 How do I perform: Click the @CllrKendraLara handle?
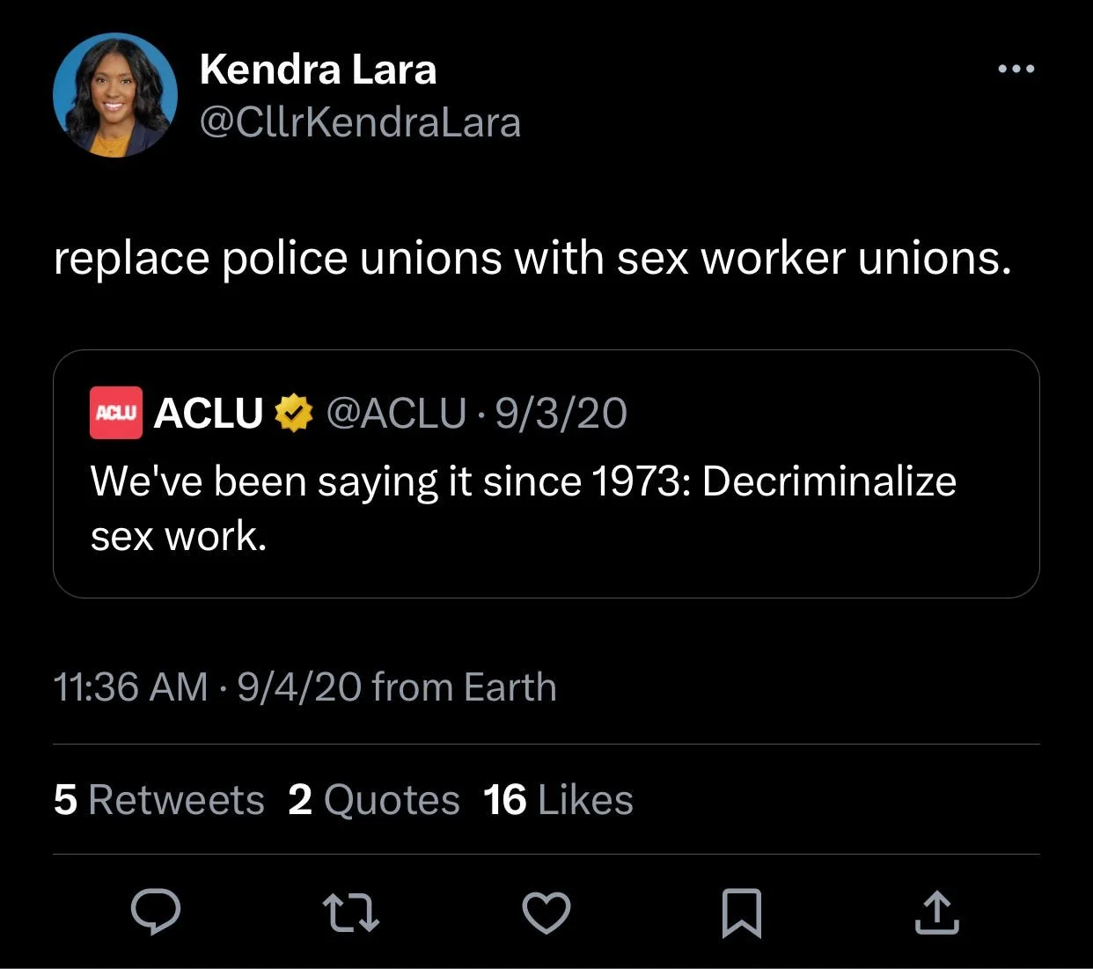point(360,122)
